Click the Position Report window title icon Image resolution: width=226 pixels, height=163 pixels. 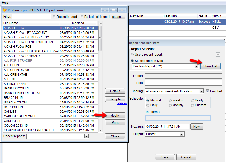tap(5, 10)
